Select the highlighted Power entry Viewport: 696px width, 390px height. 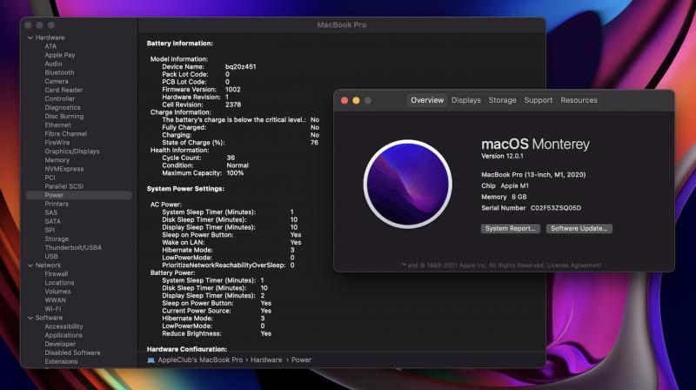pyautogui.click(x=79, y=195)
